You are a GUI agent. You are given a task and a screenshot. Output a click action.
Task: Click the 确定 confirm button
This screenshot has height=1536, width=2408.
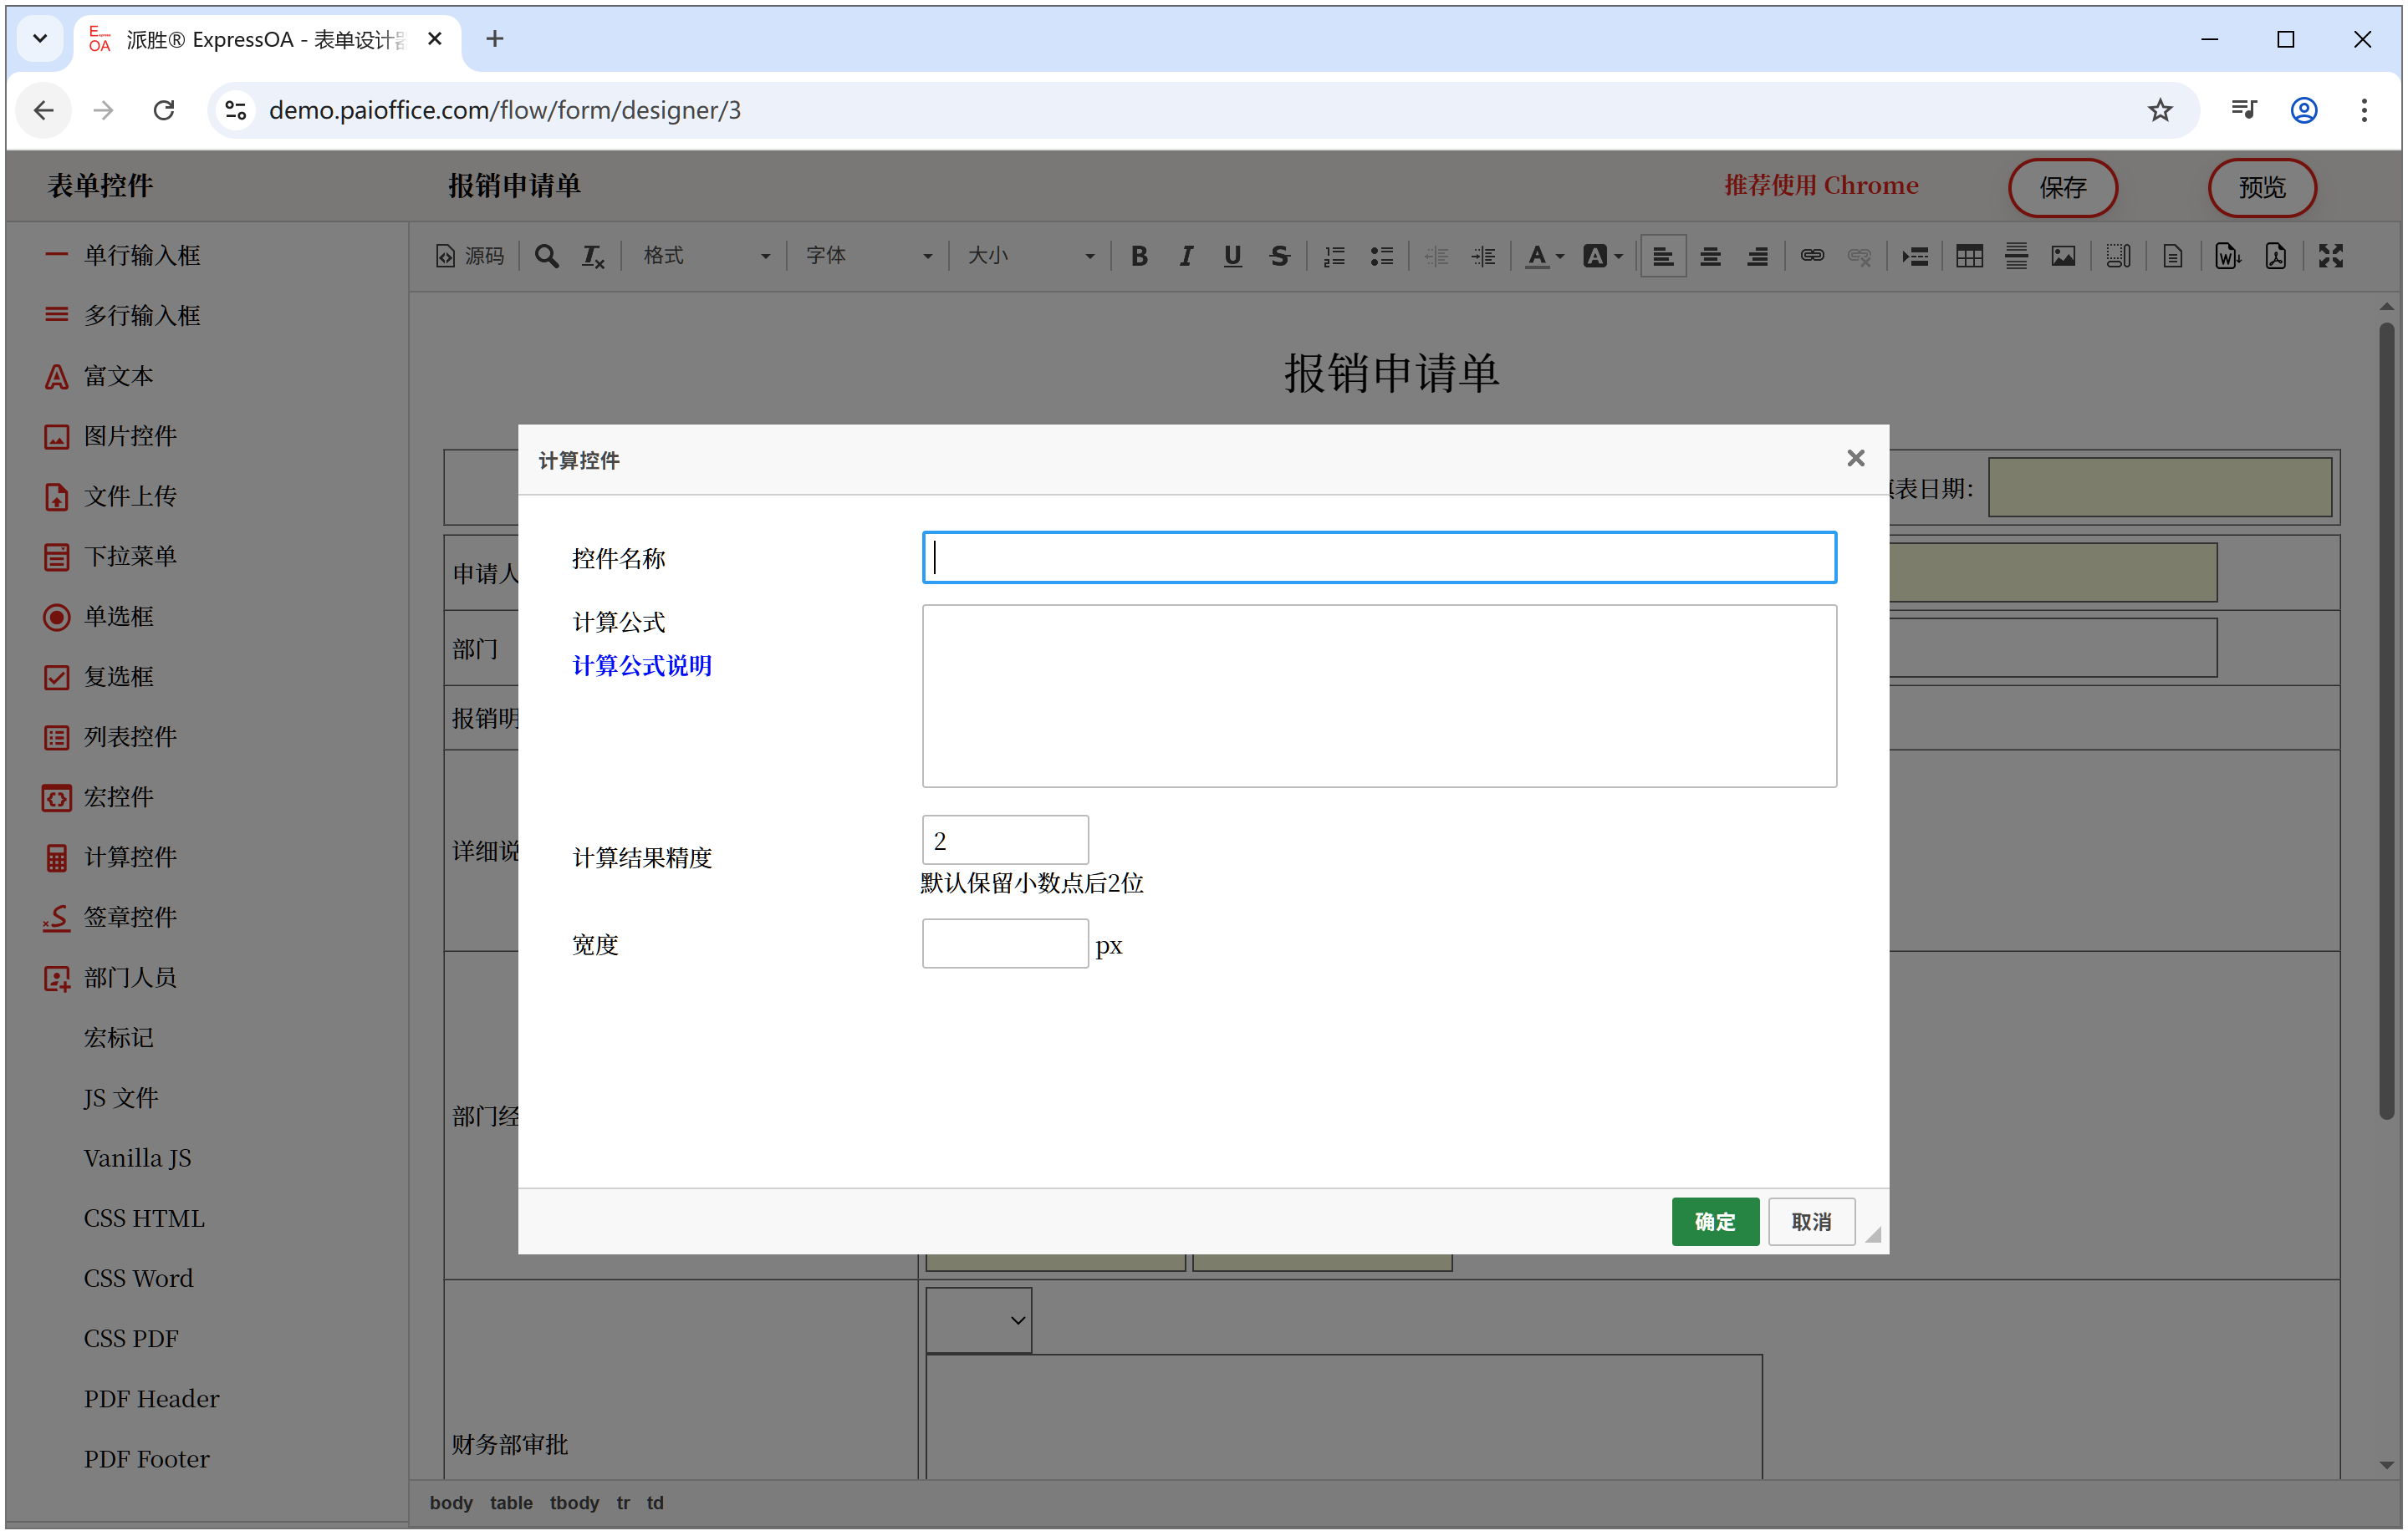(1714, 1221)
